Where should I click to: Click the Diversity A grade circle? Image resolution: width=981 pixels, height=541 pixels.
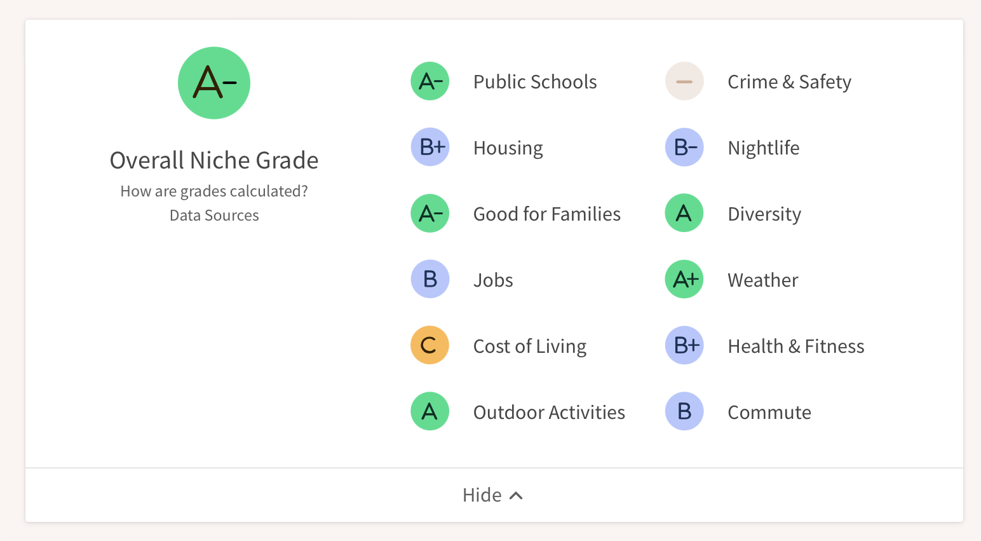coord(684,214)
